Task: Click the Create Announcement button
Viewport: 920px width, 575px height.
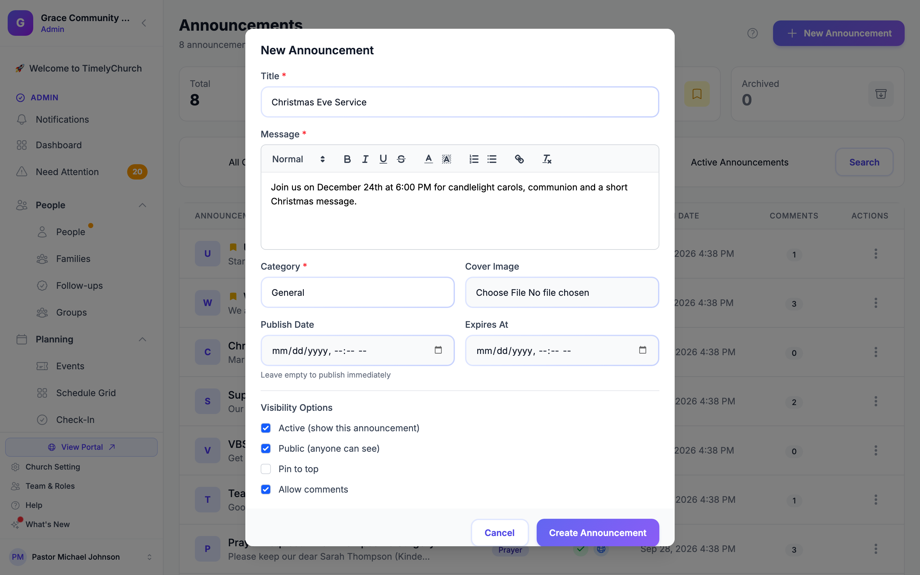Action: pos(598,533)
